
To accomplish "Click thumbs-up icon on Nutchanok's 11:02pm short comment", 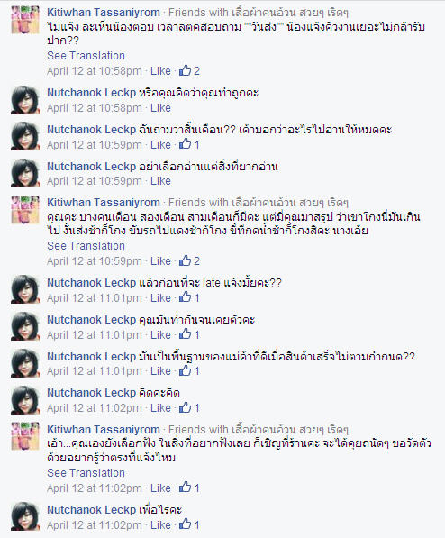I will [185, 407].
